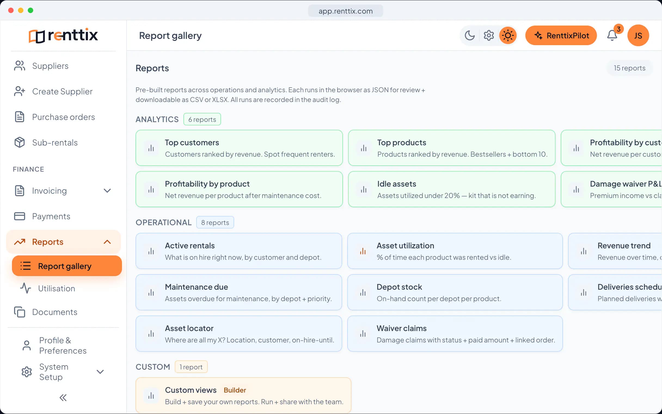Open Sub-rentals section
This screenshot has width=662, height=414.
(63, 142)
